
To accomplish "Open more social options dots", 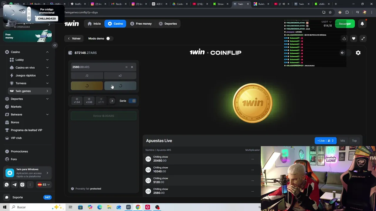I will pos(30,185).
